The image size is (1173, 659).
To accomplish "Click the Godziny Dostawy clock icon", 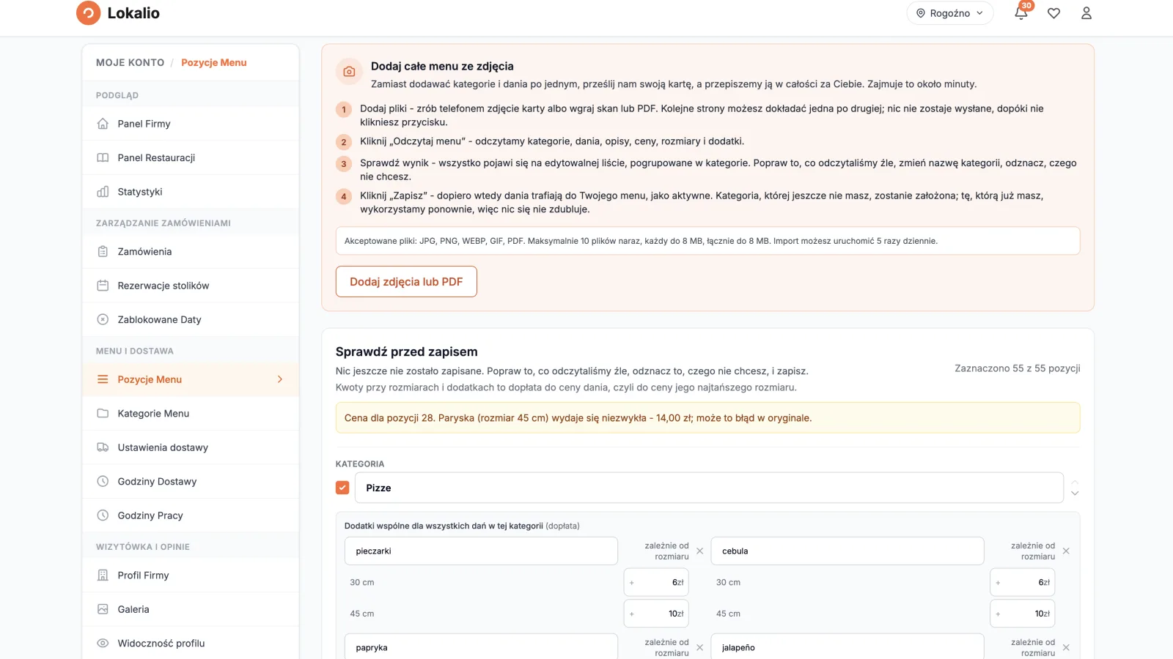I will click(x=103, y=482).
